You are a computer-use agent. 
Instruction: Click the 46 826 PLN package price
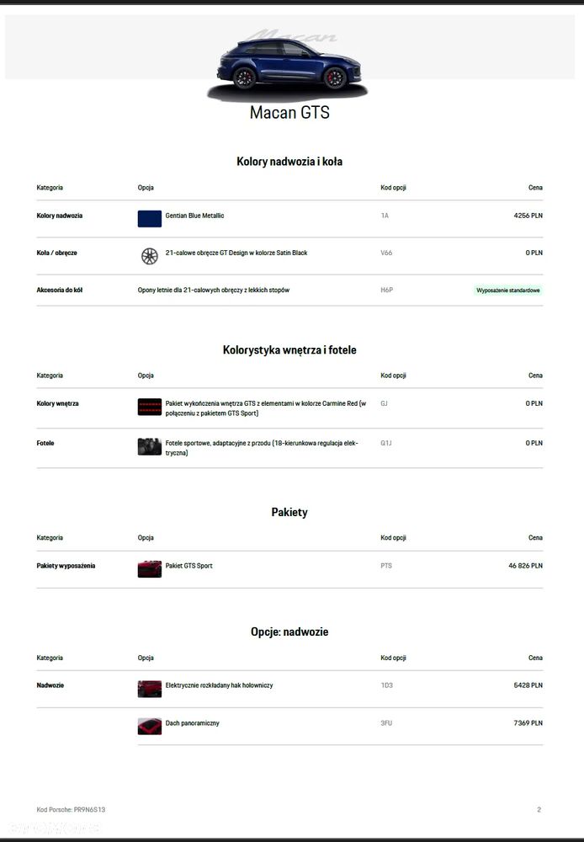(x=525, y=566)
